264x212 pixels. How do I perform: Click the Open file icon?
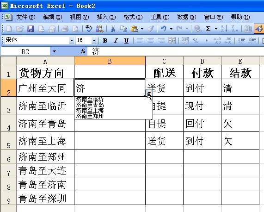20,29
